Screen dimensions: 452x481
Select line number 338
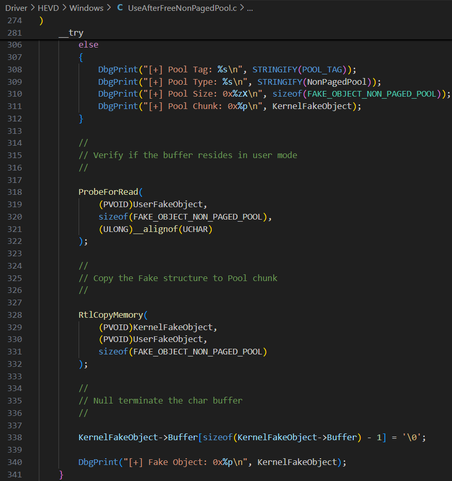pyautogui.click(x=14, y=438)
